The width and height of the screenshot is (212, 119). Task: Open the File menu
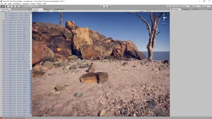point(2,4)
